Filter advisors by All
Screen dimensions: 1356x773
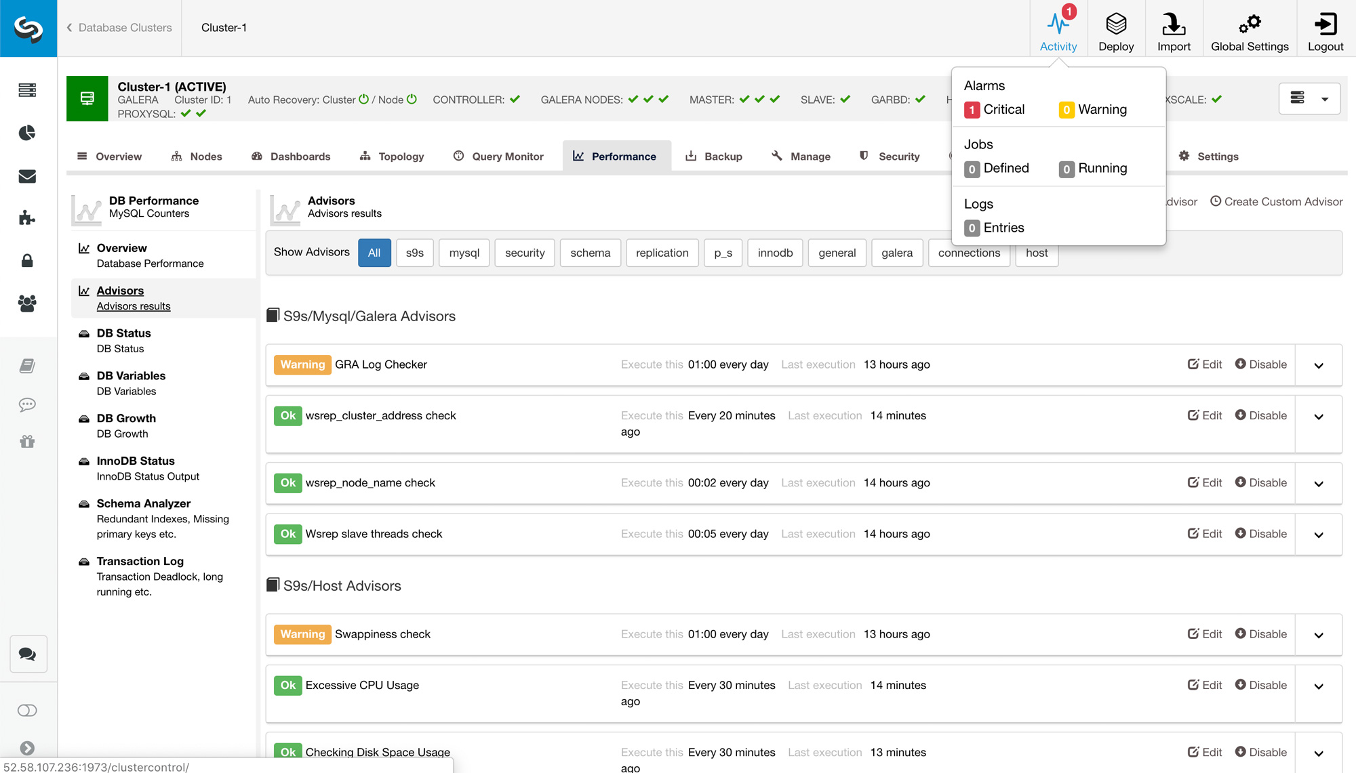(x=374, y=253)
